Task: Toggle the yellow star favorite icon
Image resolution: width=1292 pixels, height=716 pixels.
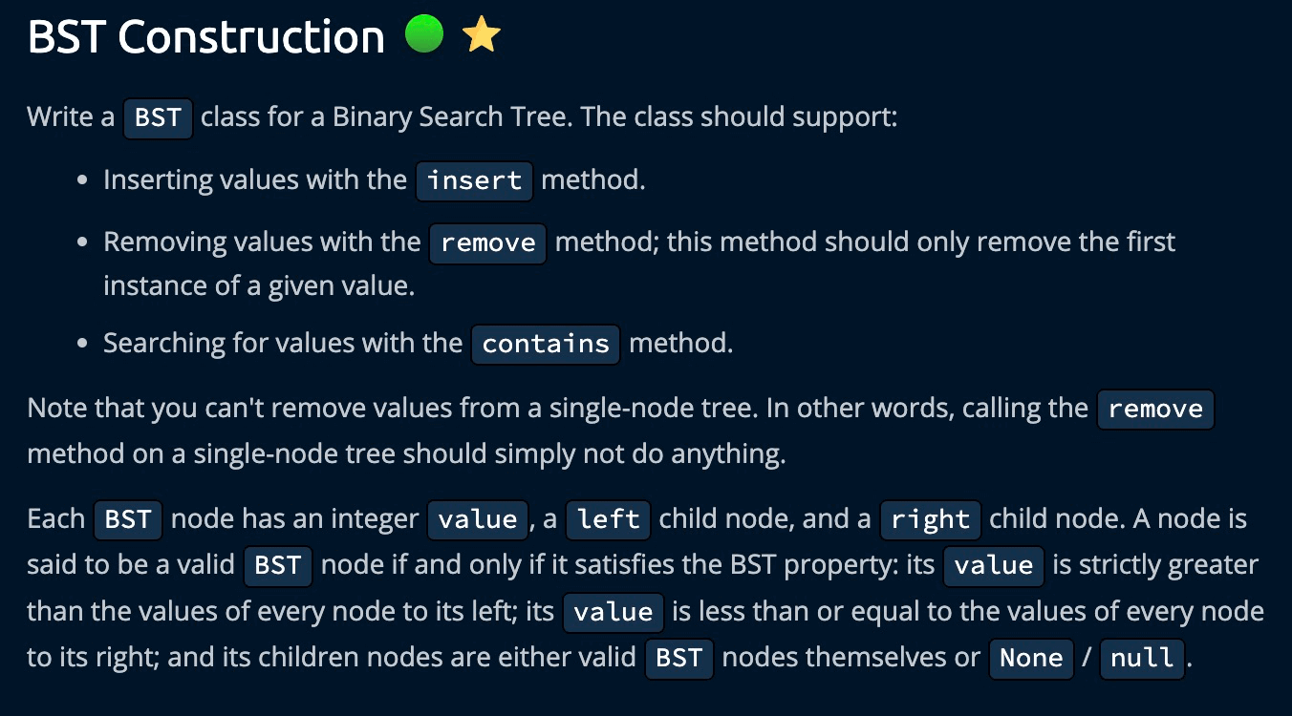Action: click(481, 35)
